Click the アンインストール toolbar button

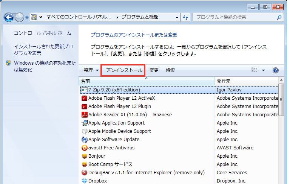pyautogui.click(x=124, y=70)
